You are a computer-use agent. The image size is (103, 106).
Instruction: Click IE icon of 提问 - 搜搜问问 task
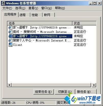pos(10,32)
